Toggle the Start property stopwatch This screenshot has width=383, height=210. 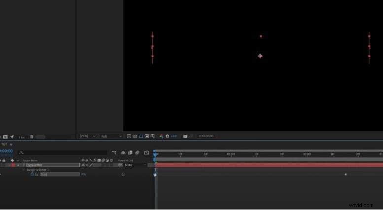[x=32, y=175]
